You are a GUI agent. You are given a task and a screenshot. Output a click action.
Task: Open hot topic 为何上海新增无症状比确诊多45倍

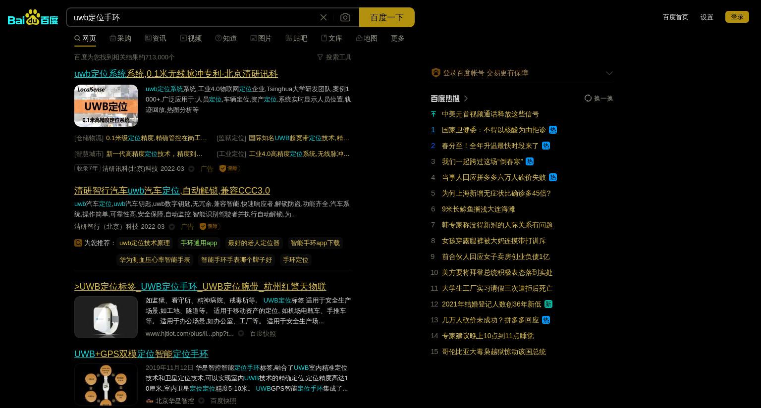[x=496, y=194]
